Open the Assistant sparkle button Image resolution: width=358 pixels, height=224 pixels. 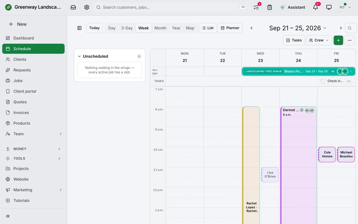coord(293,7)
